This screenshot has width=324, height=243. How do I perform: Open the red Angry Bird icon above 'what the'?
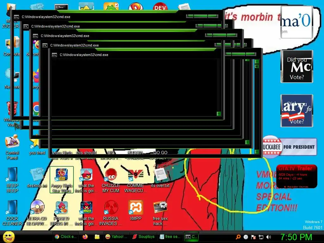coord(86,180)
